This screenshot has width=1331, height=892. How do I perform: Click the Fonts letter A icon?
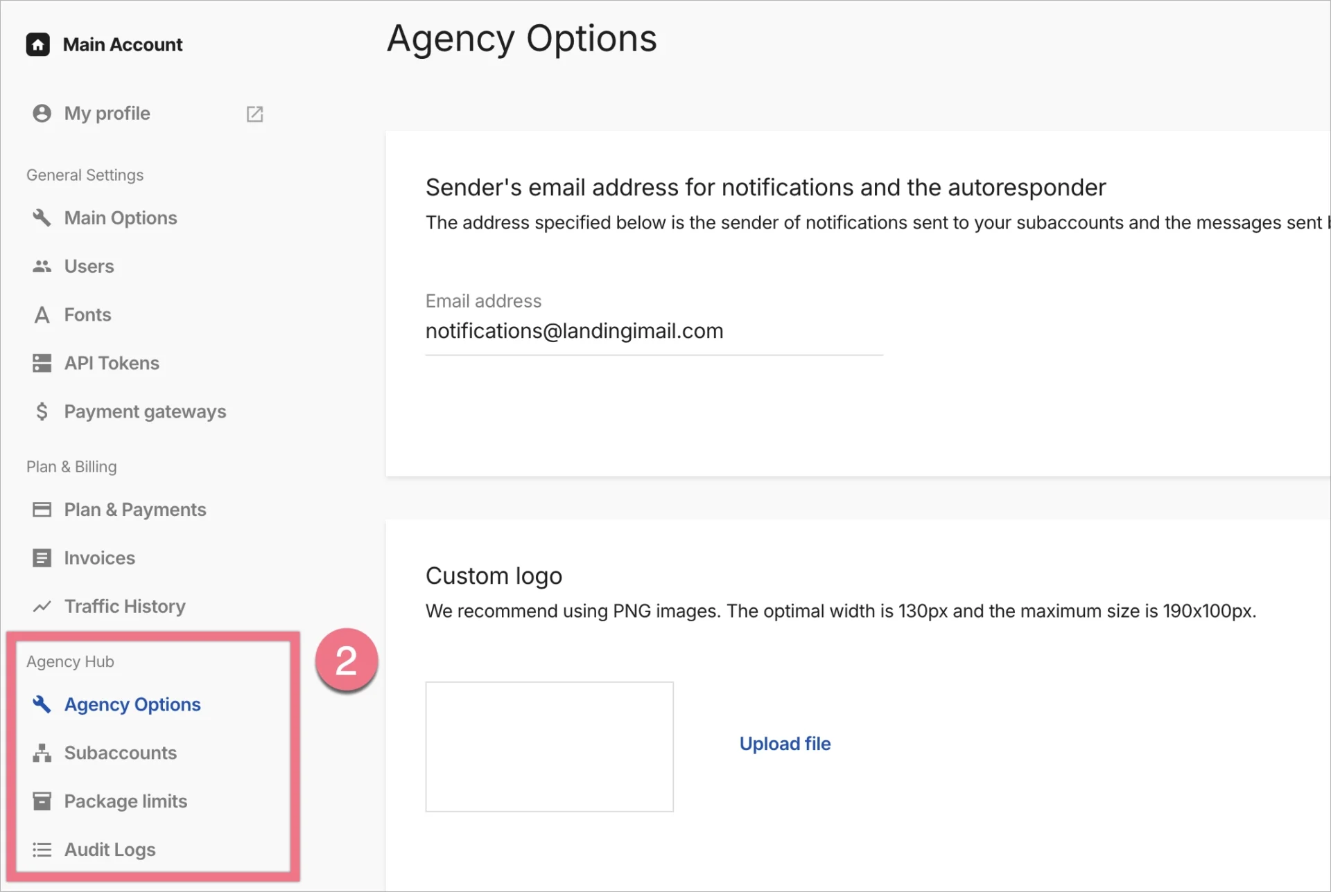click(x=42, y=315)
